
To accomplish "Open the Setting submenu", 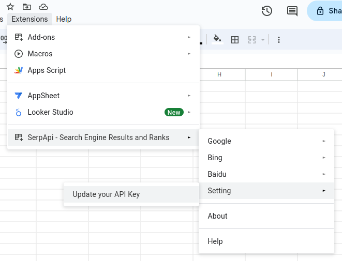I will click(266, 191).
